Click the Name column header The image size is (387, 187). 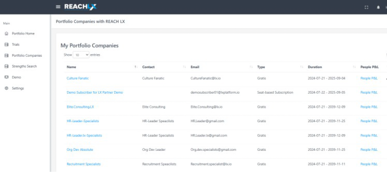(71, 67)
